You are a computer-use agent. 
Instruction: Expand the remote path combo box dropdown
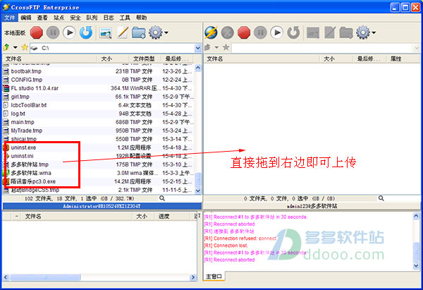tap(416, 48)
